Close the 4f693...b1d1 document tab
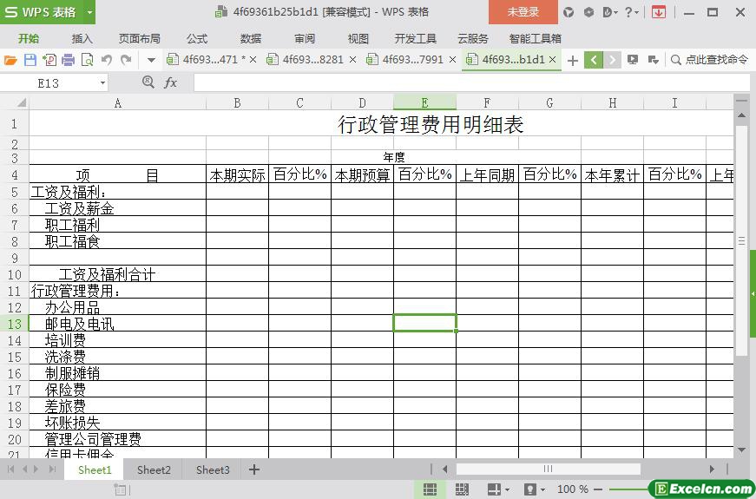This screenshot has width=756, height=499. (553, 60)
